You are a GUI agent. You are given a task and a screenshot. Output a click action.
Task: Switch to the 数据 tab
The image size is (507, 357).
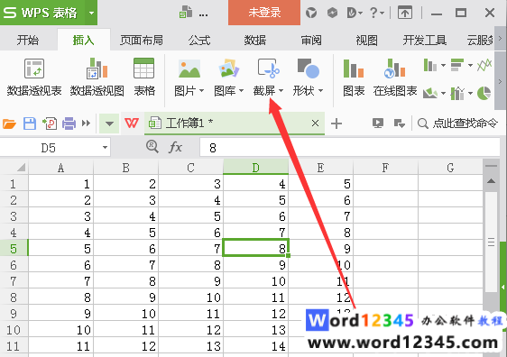(255, 41)
